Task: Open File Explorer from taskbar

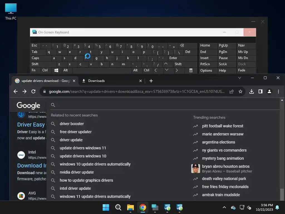Action: pyautogui.click(x=131, y=207)
